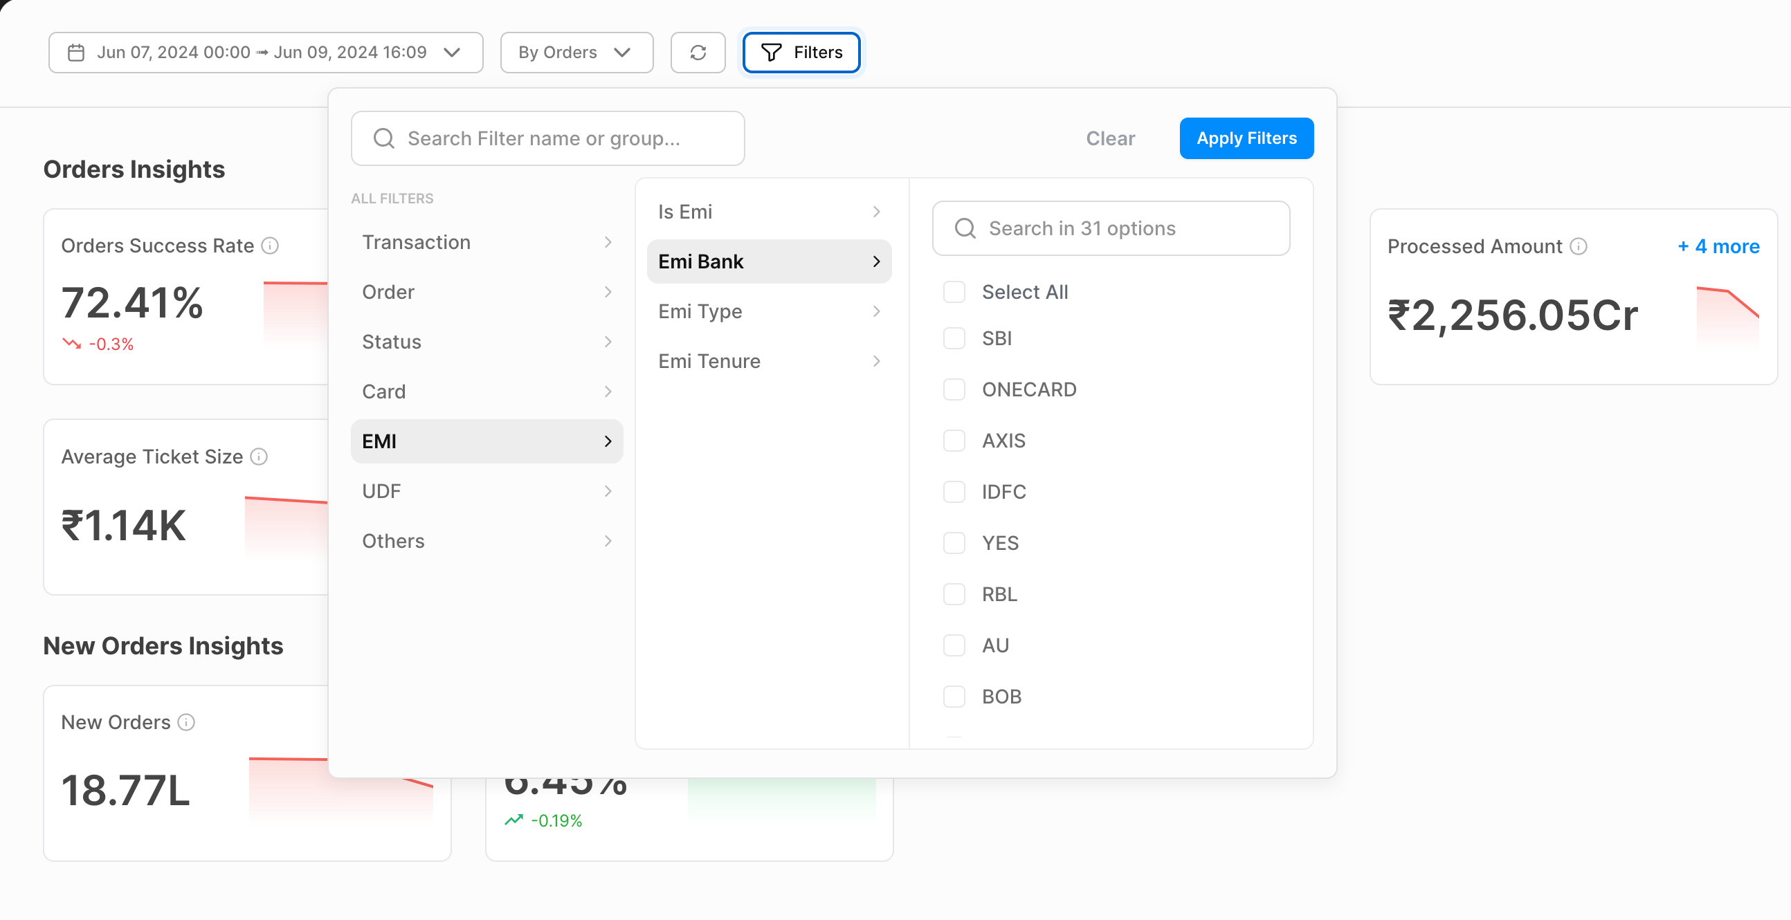Click the calendar icon in date range
This screenshot has width=1791, height=920.
pos(76,52)
